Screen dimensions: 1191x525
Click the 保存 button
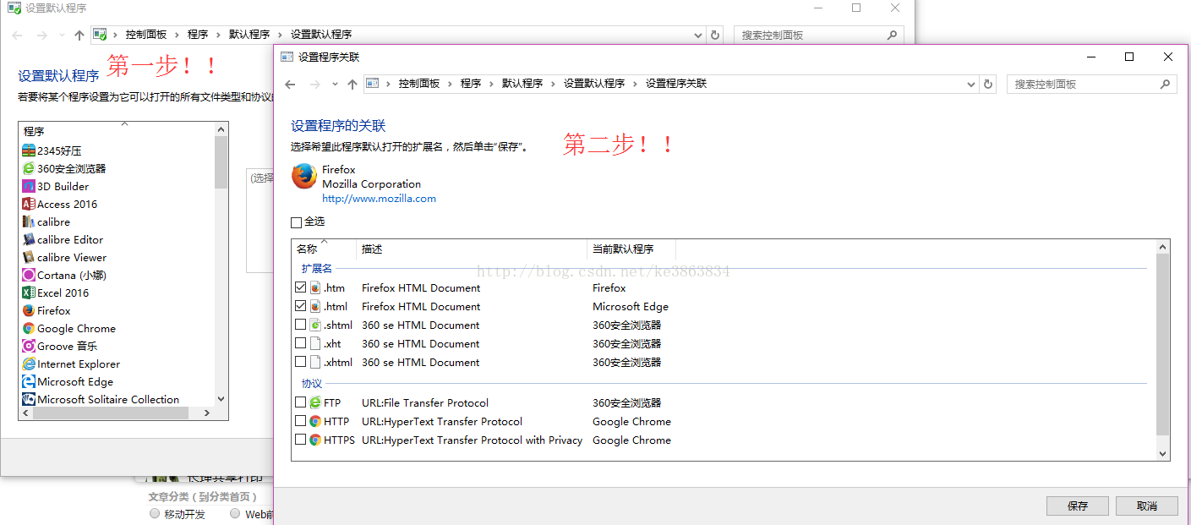[x=1077, y=506]
